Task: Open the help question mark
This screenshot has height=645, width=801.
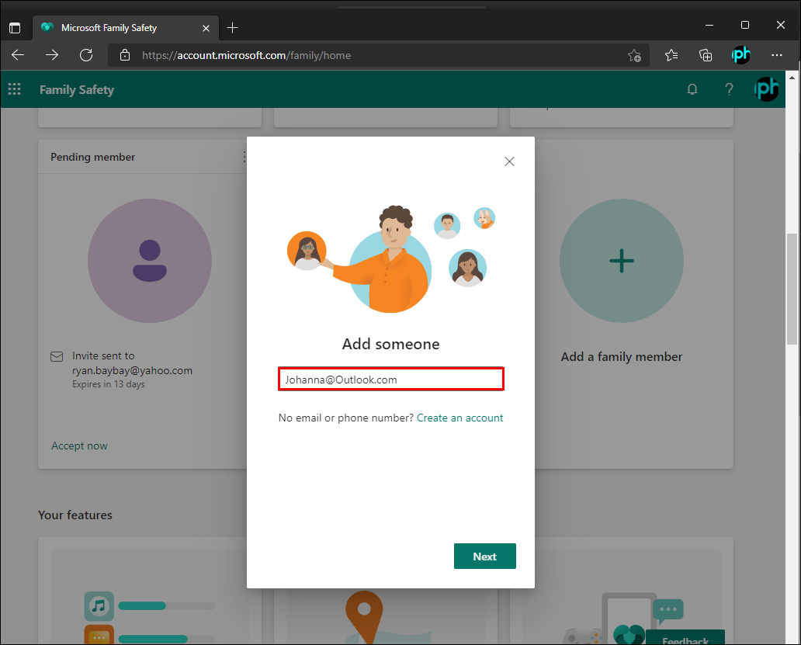Action: (729, 89)
